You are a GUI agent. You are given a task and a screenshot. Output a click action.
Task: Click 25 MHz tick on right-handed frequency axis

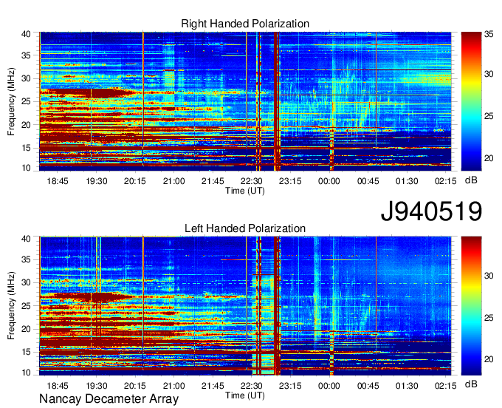(x=26, y=101)
